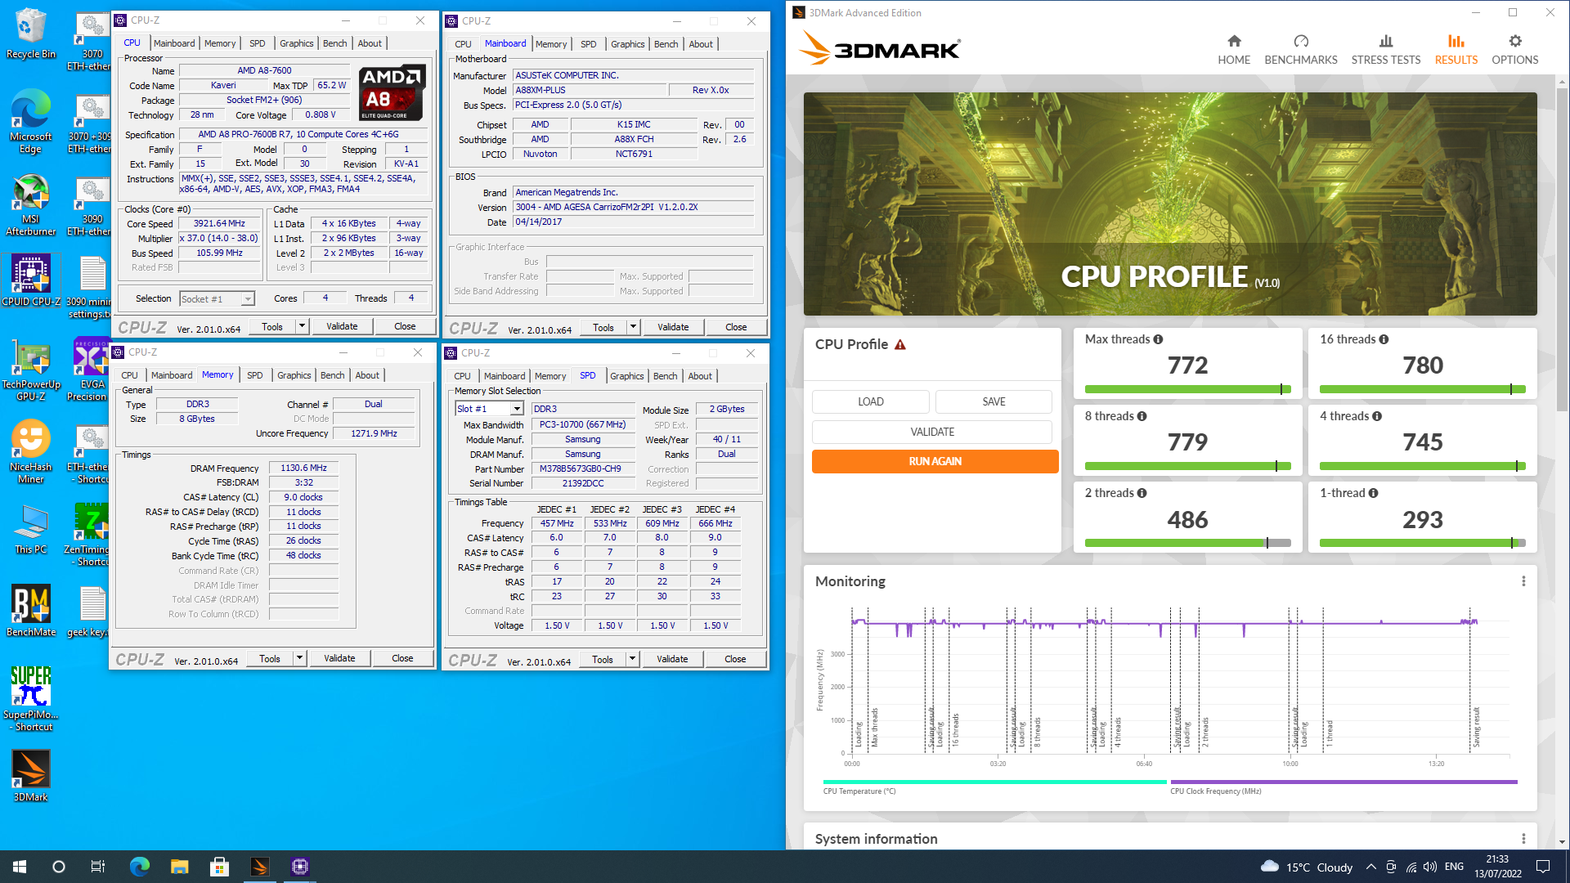
Task: Show info for 1-thread score
Action: 1373,493
